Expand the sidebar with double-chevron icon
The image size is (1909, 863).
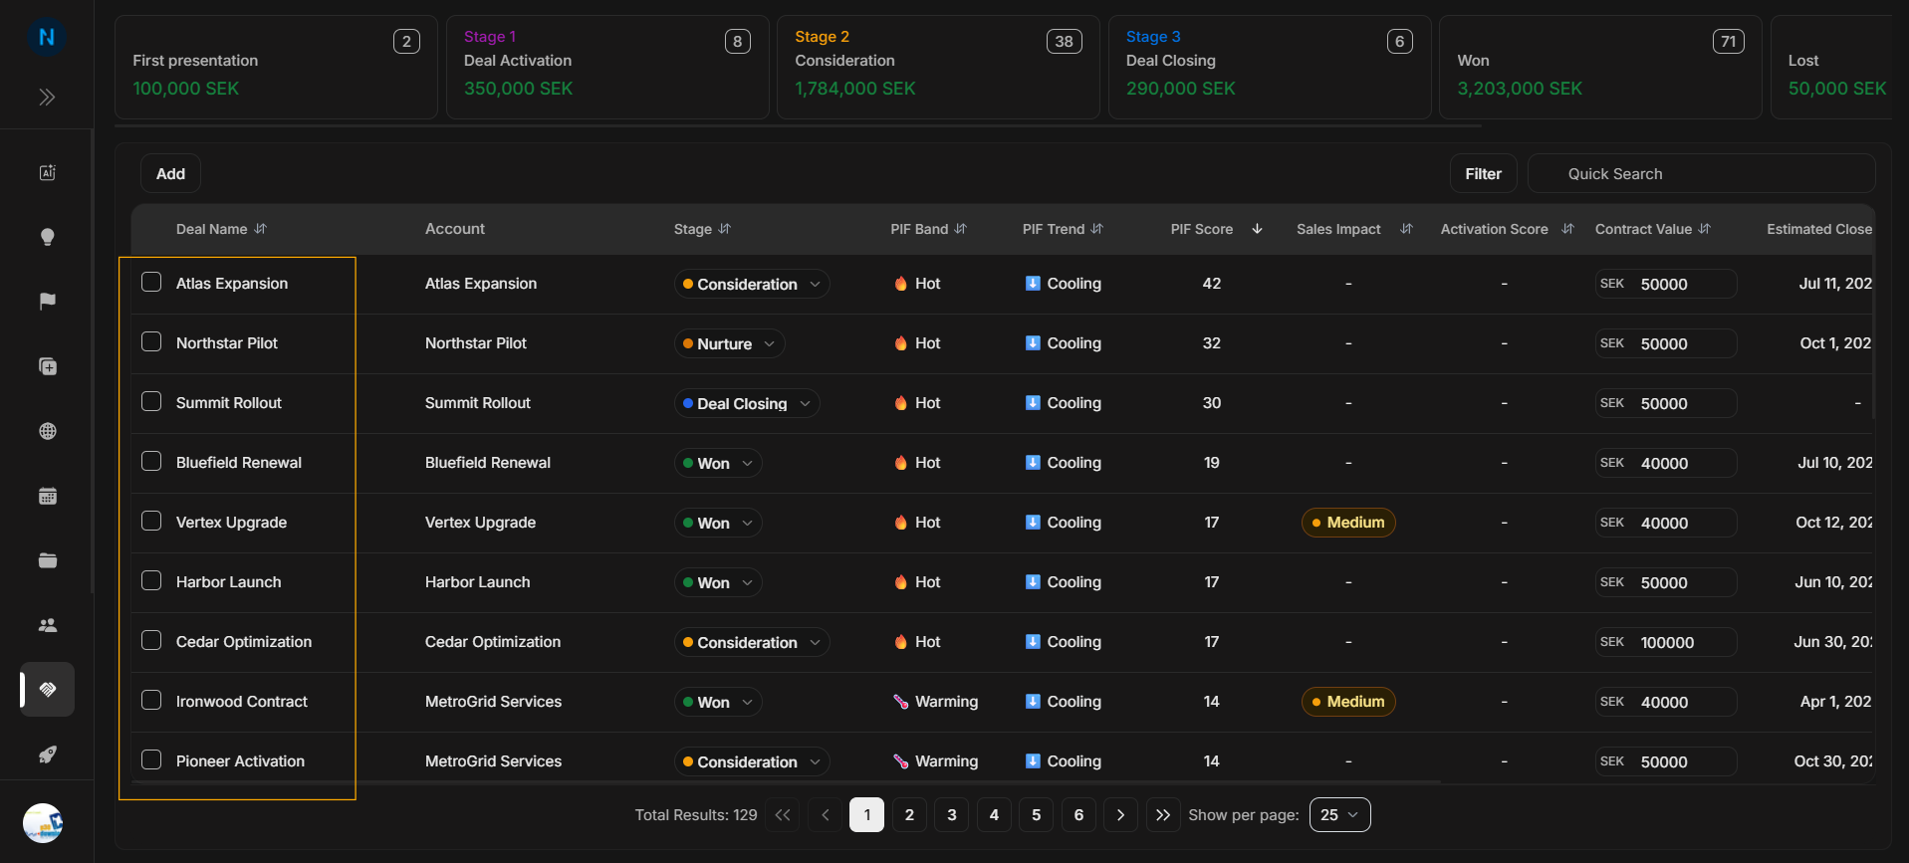coord(47,97)
